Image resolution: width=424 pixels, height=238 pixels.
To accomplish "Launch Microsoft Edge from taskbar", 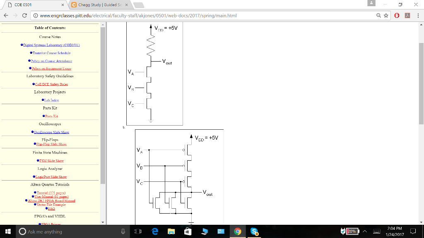I will (155, 231).
